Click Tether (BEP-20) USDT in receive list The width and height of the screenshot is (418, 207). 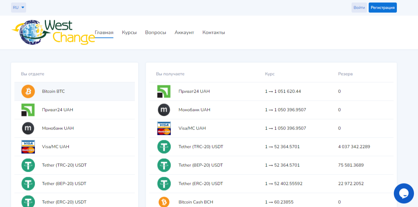coord(201,165)
